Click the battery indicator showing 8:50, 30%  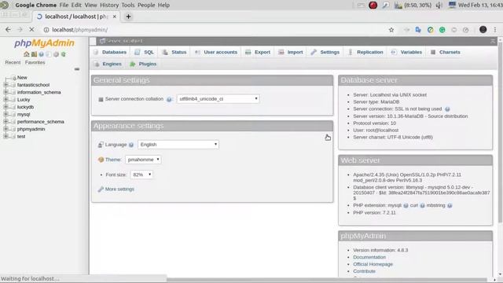coord(413,6)
